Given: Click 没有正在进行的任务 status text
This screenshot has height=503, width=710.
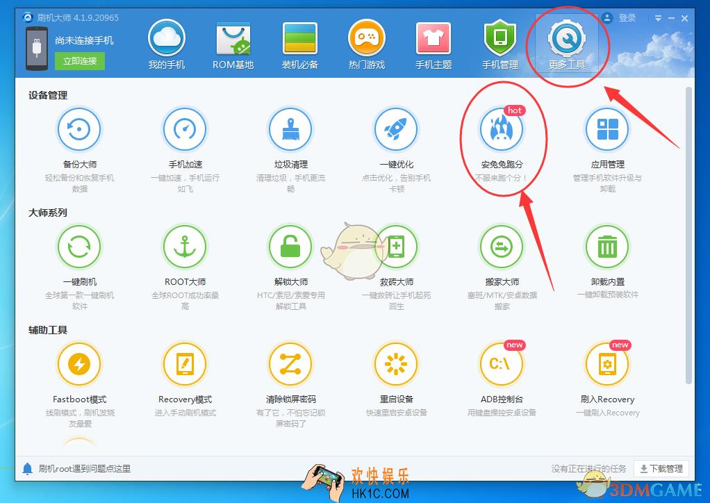Looking at the screenshot, I should [x=588, y=468].
